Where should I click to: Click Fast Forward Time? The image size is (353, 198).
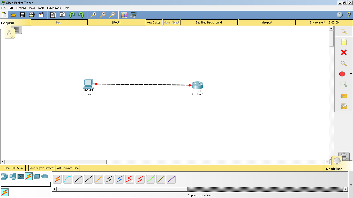coord(67,168)
